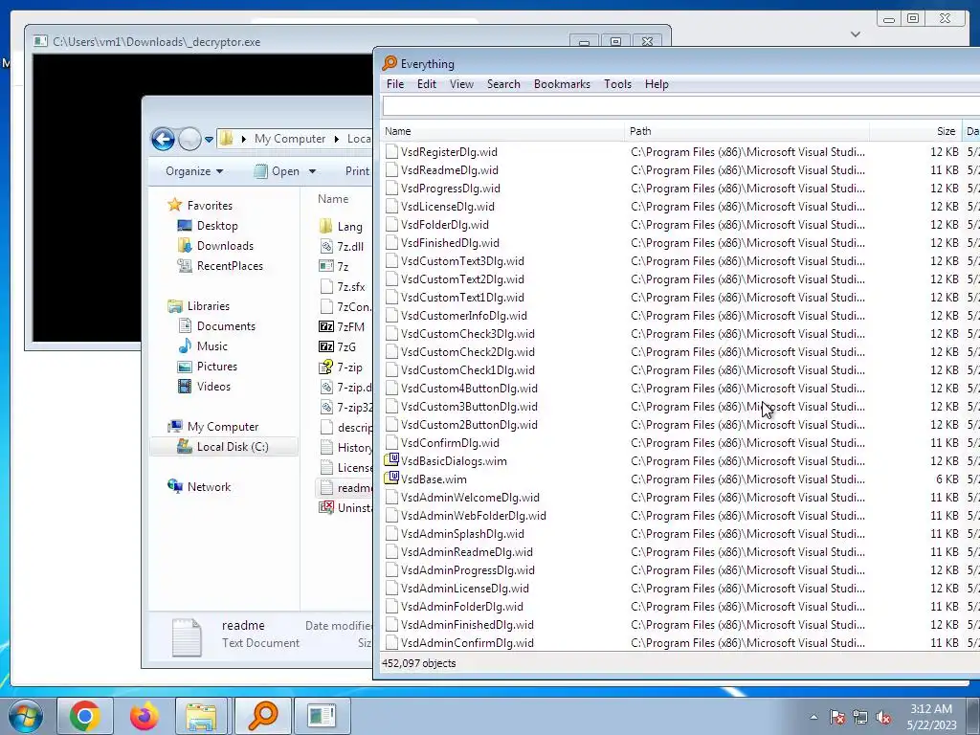Viewport: 980px width, 735px height.
Task: Open Music library
Action: pyautogui.click(x=212, y=346)
